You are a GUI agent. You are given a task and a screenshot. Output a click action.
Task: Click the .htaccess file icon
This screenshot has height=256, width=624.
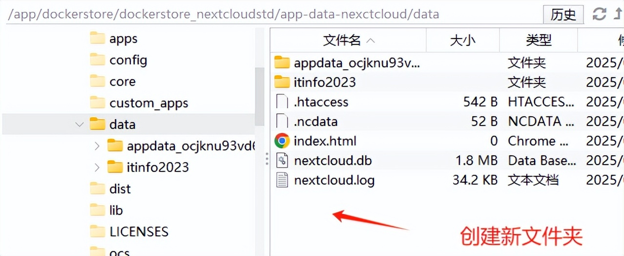point(282,102)
